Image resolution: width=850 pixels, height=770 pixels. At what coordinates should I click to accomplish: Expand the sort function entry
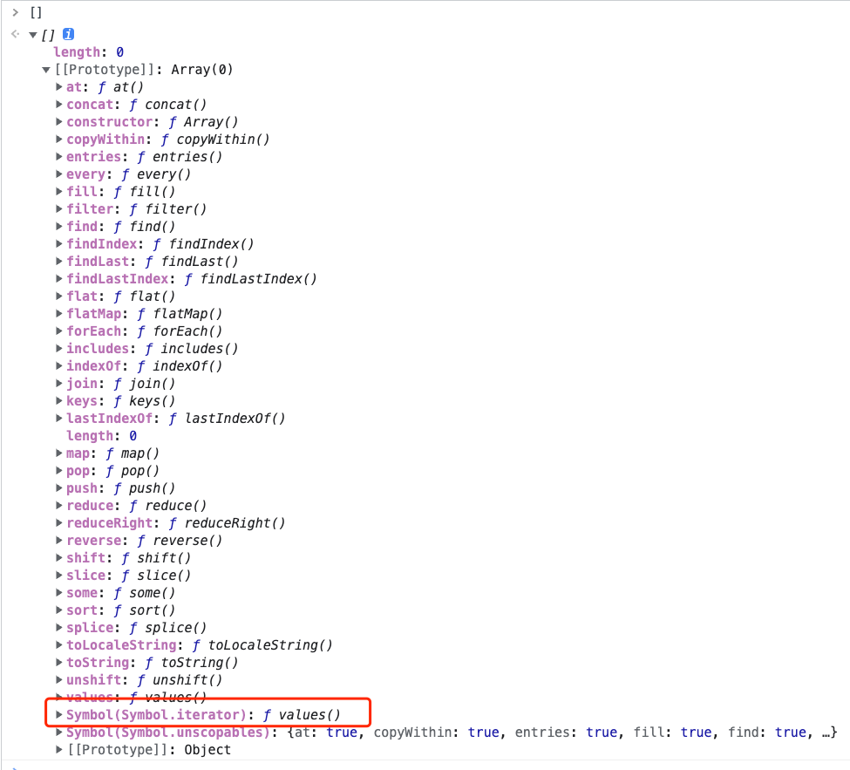pyautogui.click(x=59, y=610)
